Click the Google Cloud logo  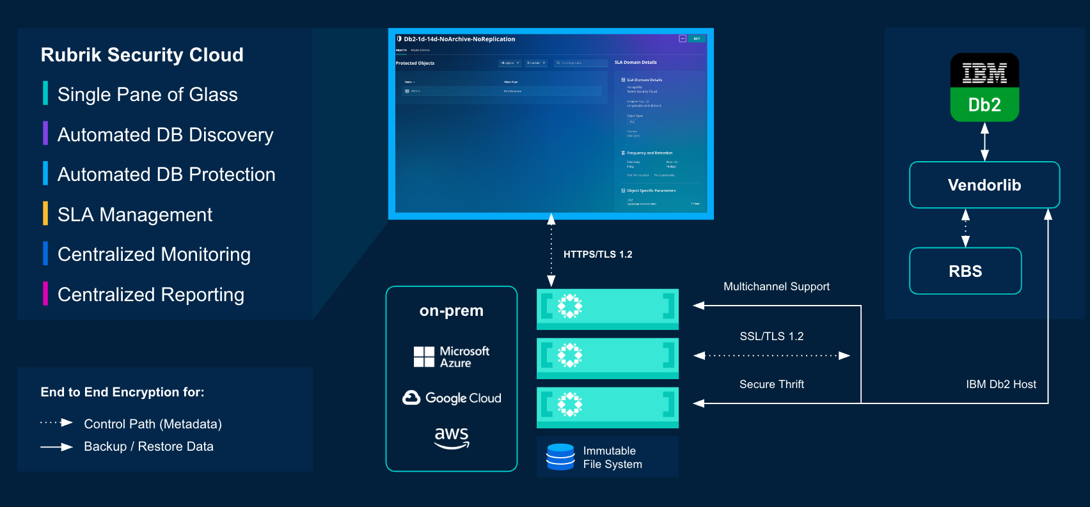(452, 398)
